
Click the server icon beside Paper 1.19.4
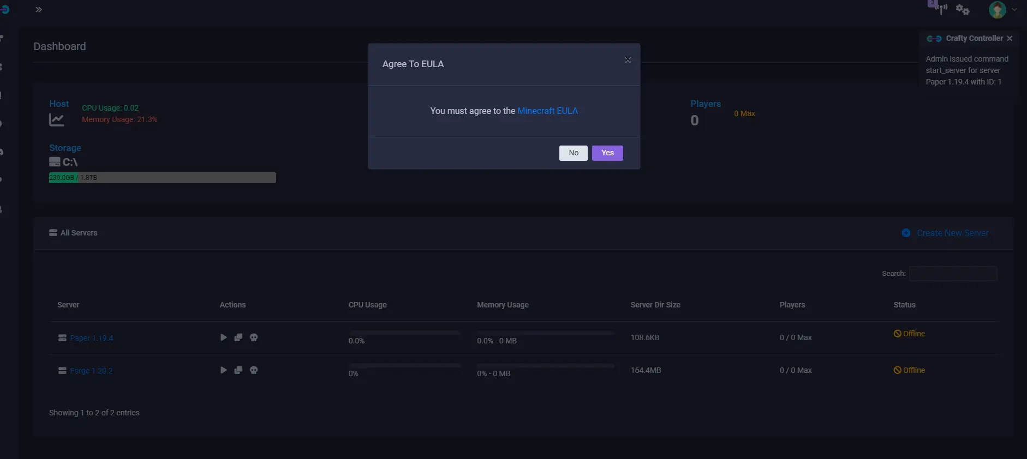click(x=62, y=338)
